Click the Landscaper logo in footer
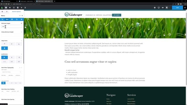187x105 pixels. (74, 95)
